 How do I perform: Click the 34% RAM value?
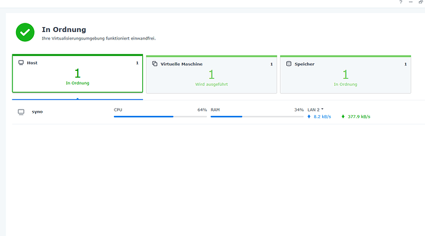click(x=299, y=110)
